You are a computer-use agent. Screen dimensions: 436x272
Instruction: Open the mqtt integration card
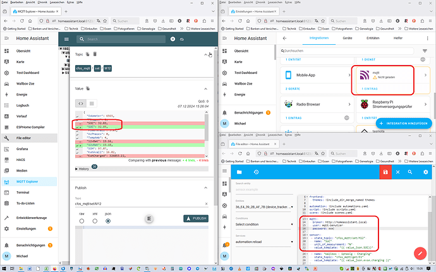click(x=393, y=80)
